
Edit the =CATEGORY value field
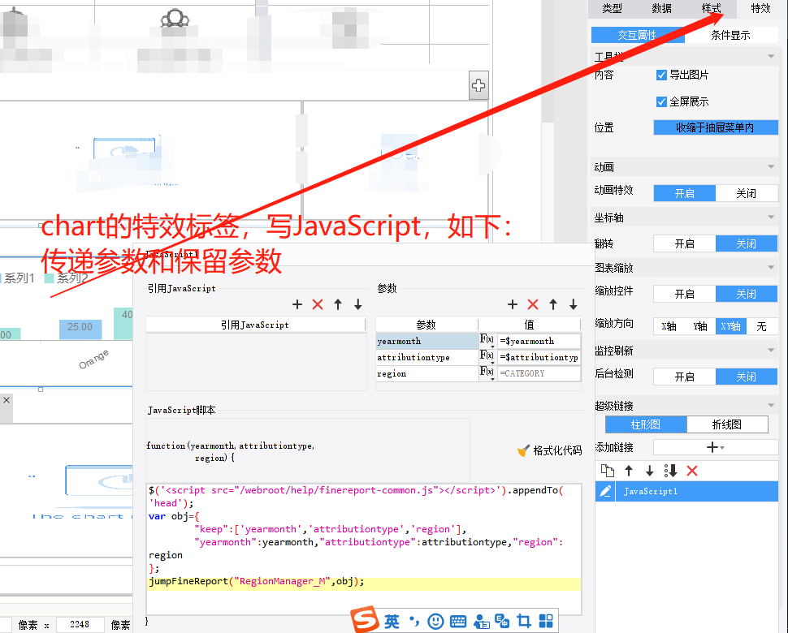539,373
